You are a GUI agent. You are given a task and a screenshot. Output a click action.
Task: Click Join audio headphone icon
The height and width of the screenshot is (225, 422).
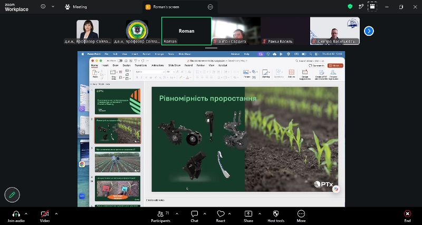(16, 214)
